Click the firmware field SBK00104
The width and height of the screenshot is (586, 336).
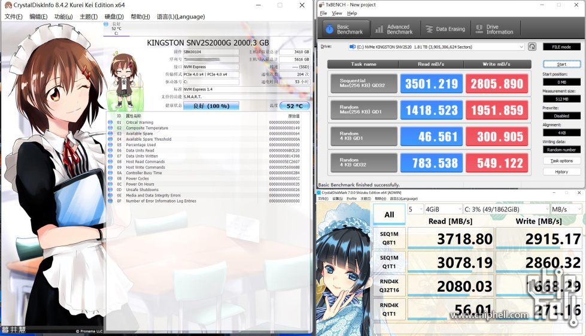211,52
